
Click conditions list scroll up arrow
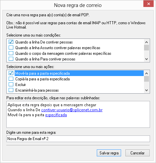pos(146,42)
